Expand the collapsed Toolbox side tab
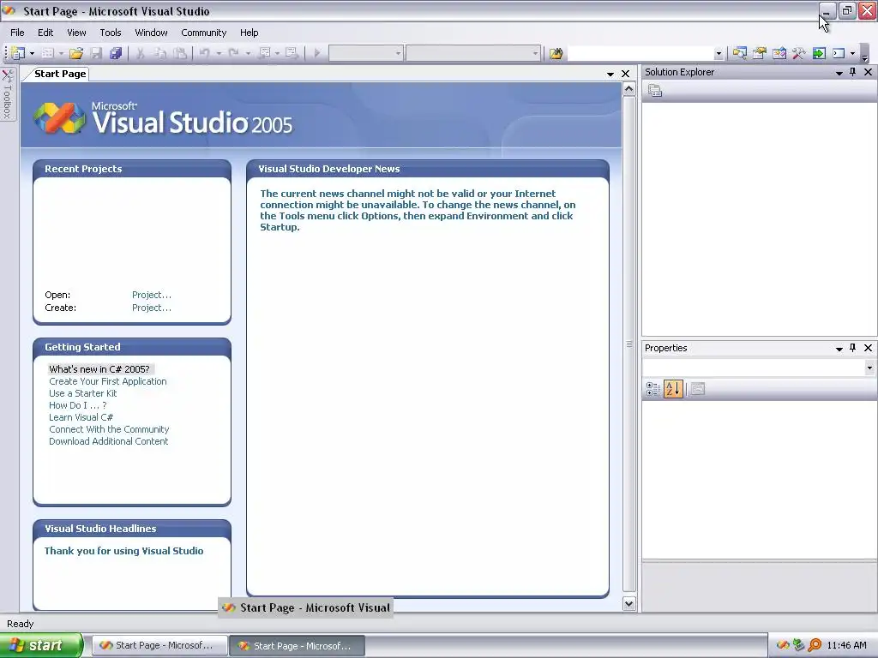Viewport: 878px width, 658px height. tap(8, 94)
